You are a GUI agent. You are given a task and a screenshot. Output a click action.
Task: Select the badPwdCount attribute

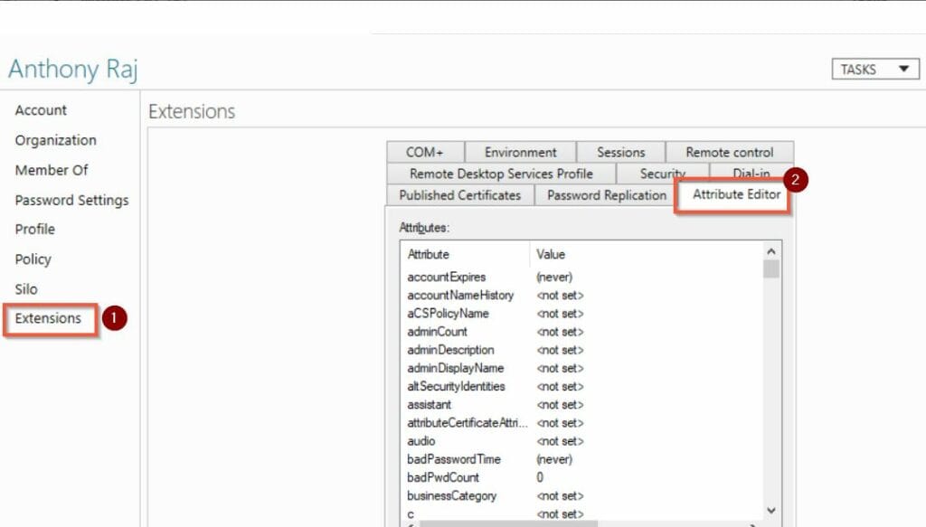[x=581, y=477]
